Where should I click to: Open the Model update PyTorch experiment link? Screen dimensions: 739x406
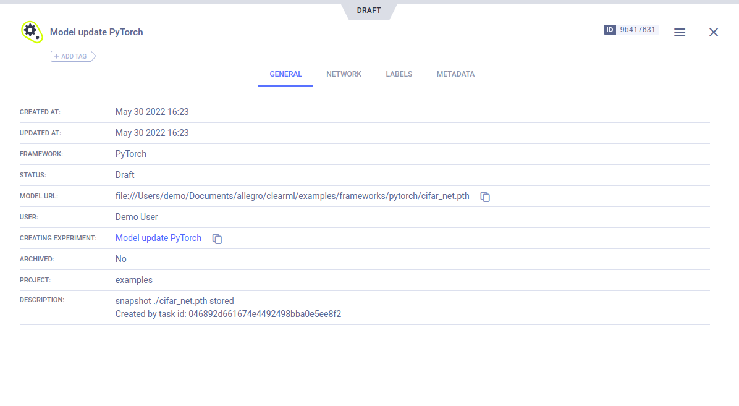click(x=159, y=238)
